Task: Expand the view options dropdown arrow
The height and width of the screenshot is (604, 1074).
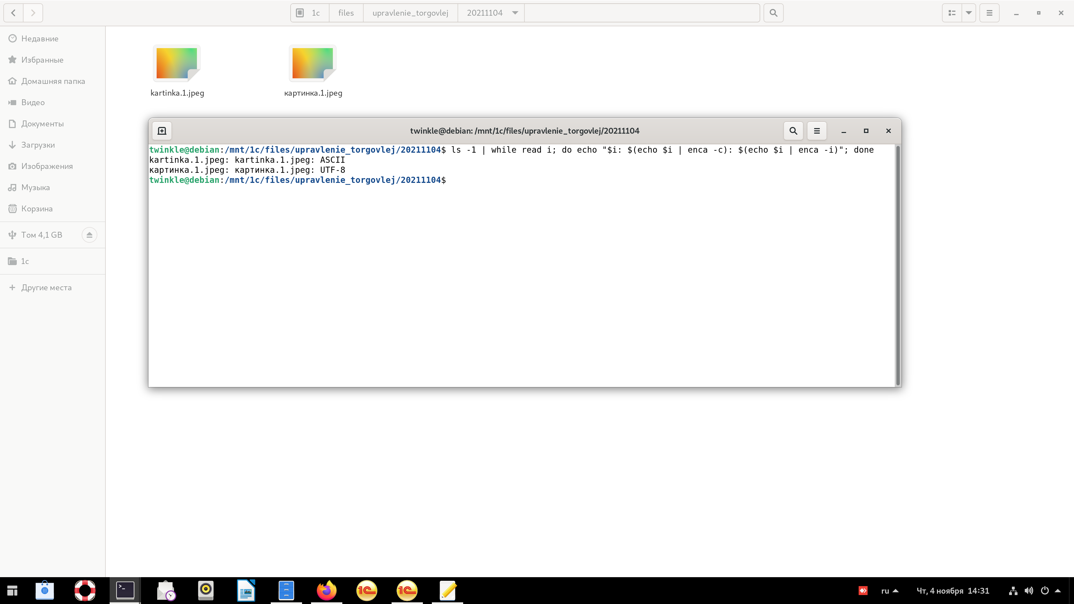Action: point(969,13)
